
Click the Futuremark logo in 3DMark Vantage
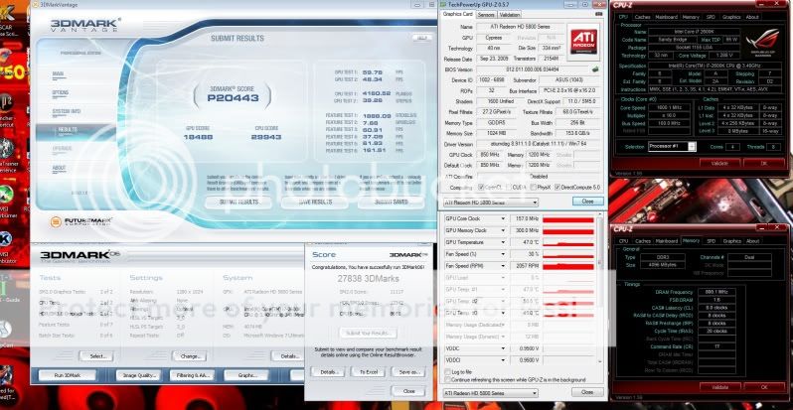tap(81, 221)
